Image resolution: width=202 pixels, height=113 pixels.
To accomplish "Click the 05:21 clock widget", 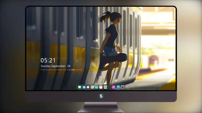I will click(x=48, y=60).
